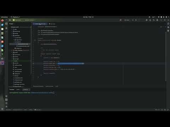The height and width of the screenshot is (127, 170).
Task: Open the Git tool window icon
Action: pos(6,107)
